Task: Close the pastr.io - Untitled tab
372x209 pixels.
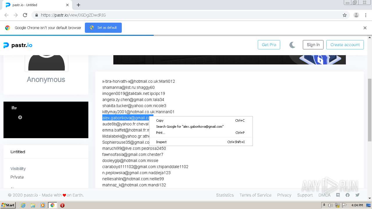Action: [67, 5]
